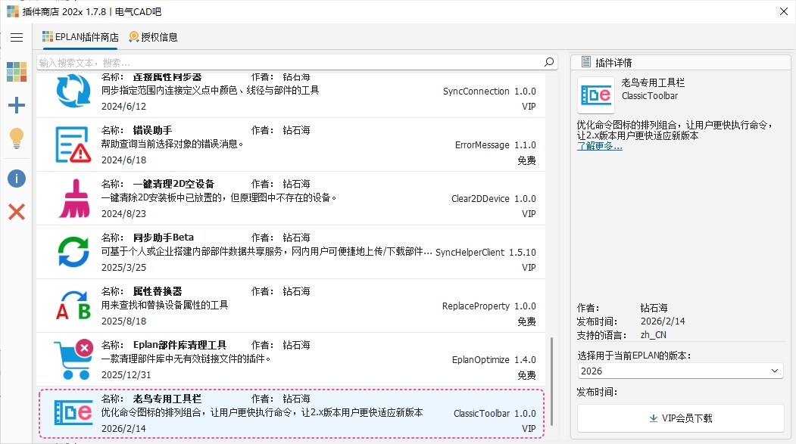Select the 属性替换器 AB icon
This screenshot has width=796, height=444.
[x=73, y=306]
